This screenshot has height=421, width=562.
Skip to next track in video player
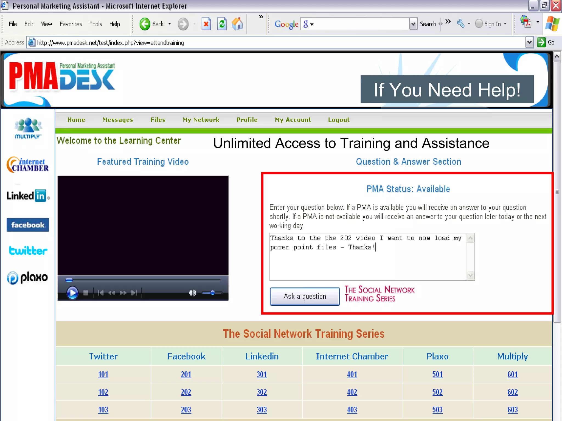pos(134,293)
